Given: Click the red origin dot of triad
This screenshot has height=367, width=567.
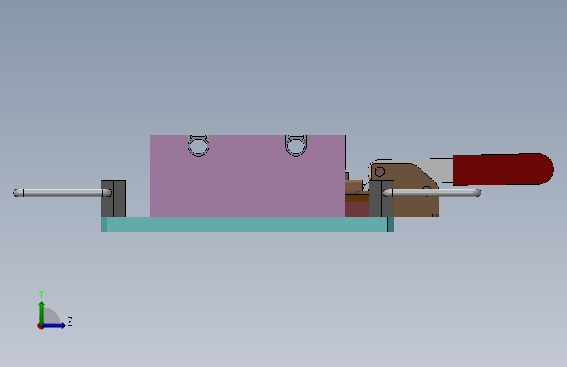Looking at the screenshot, I should tap(41, 326).
